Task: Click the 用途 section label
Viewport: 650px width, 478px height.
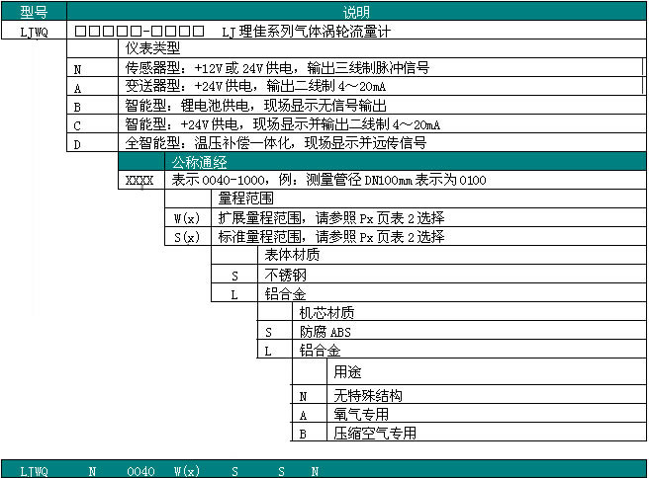Action: [347, 373]
